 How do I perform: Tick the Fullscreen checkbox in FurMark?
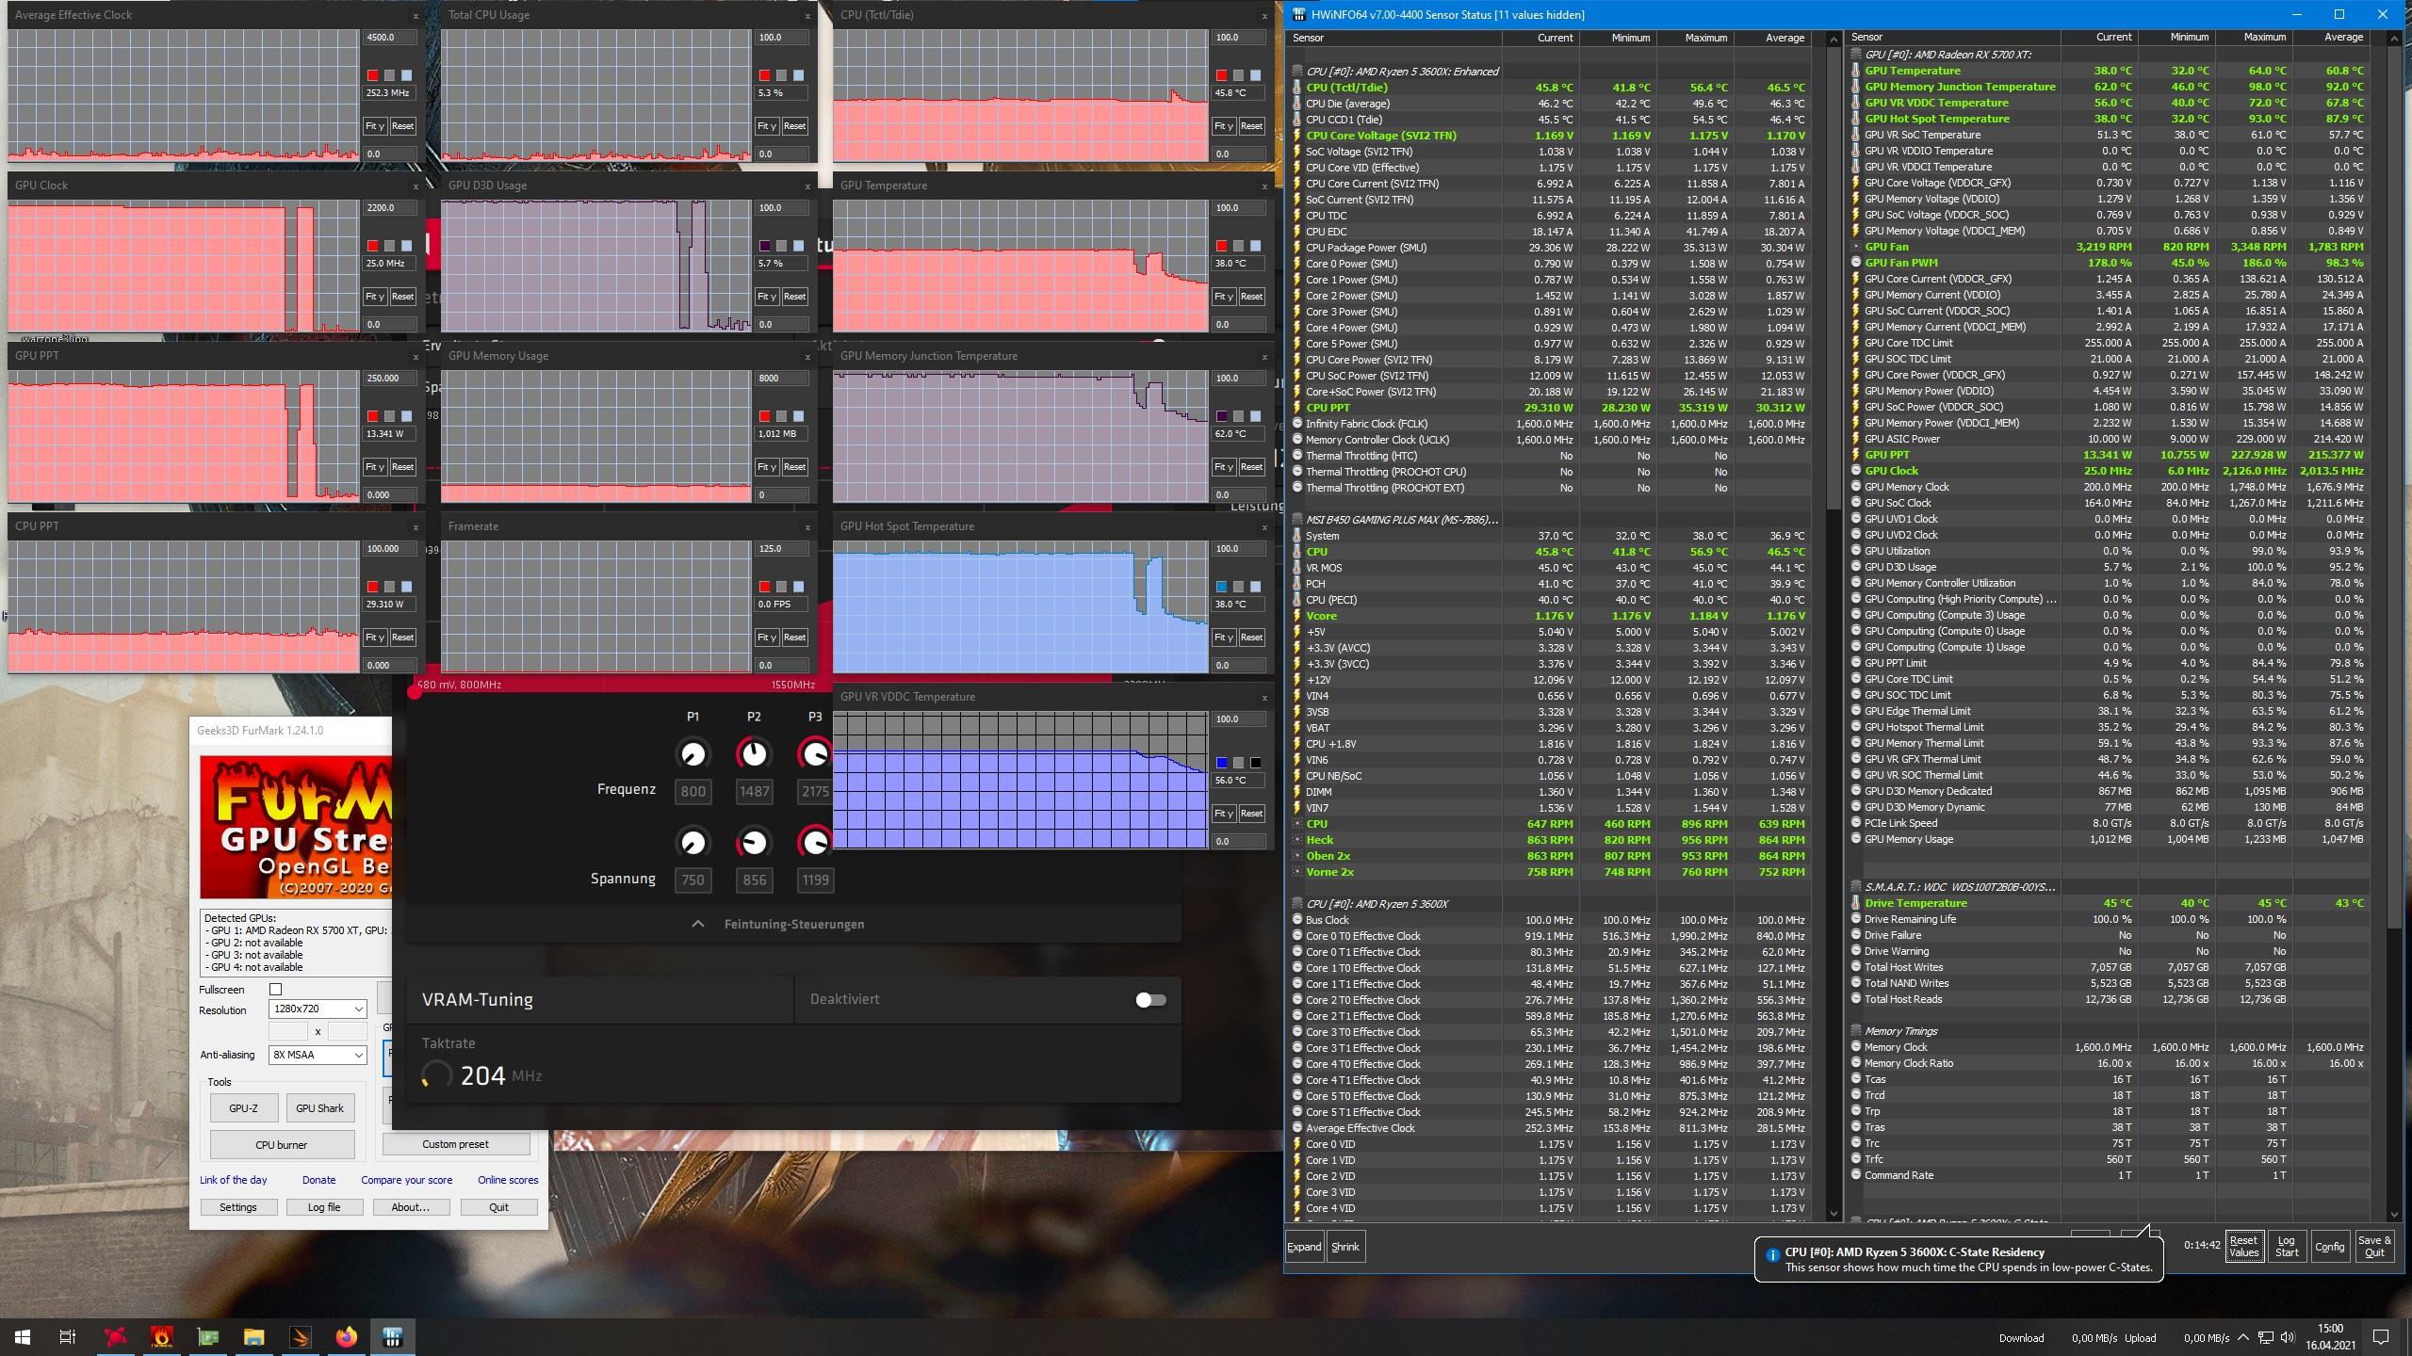275,989
